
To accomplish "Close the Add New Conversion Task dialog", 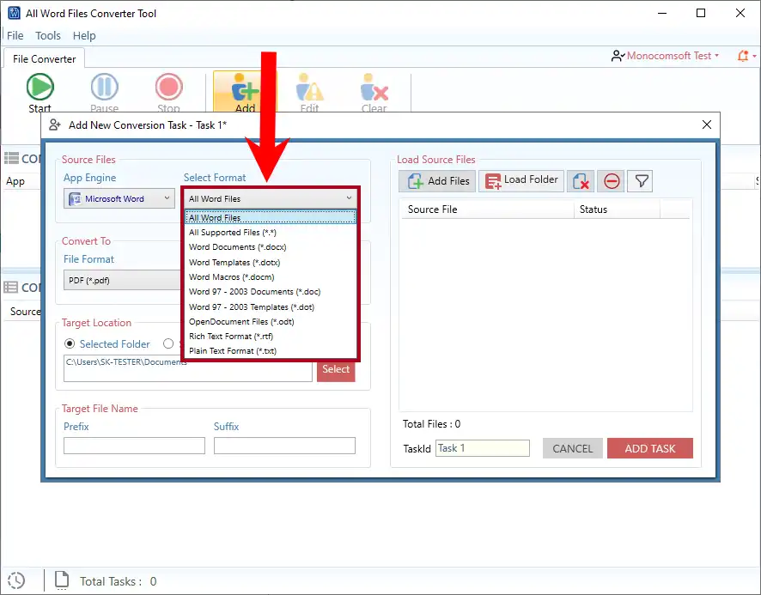I will pos(707,124).
